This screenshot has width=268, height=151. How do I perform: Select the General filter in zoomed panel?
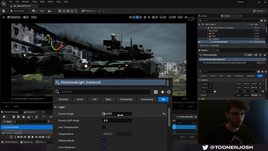(63, 99)
